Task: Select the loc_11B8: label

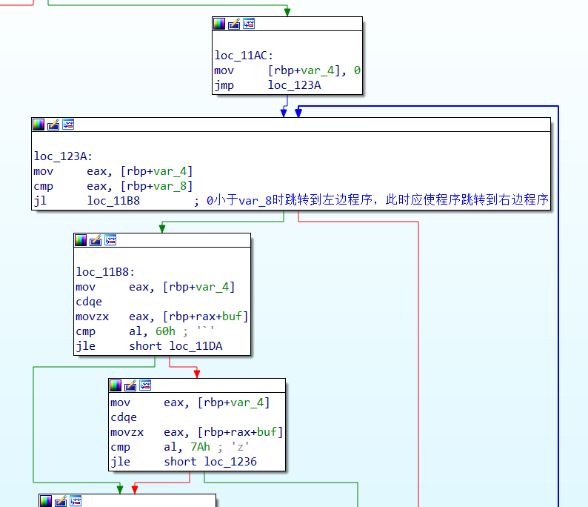Action: [x=105, y=272]
